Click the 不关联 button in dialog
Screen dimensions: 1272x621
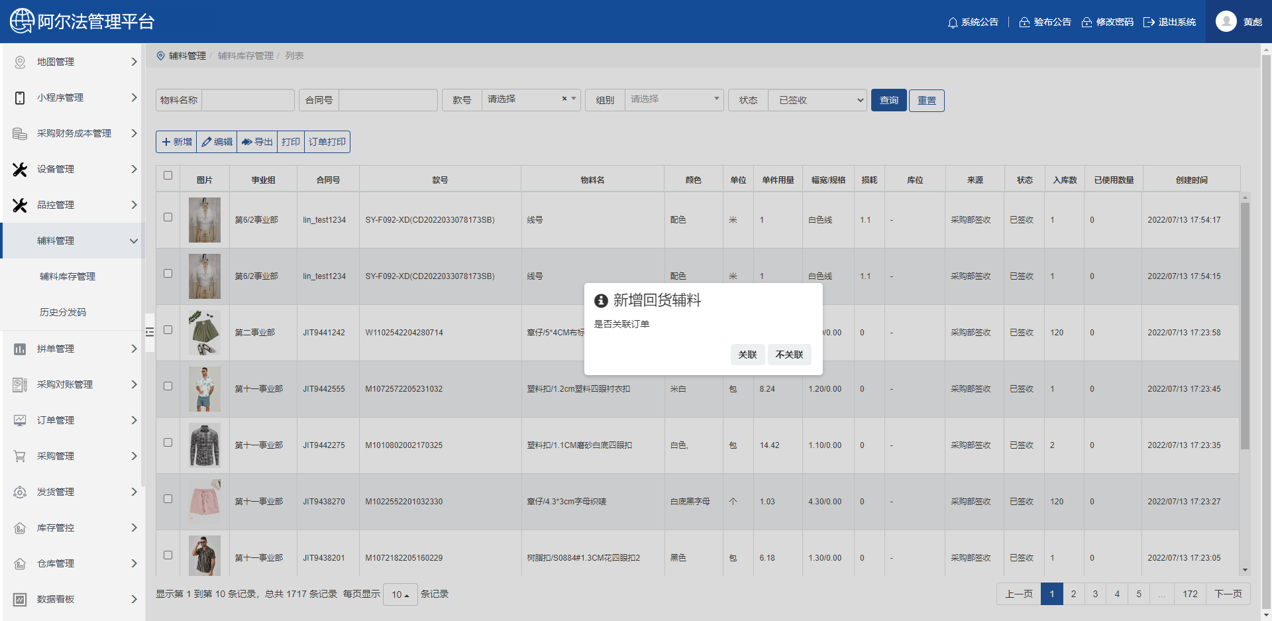pos(789,355)
